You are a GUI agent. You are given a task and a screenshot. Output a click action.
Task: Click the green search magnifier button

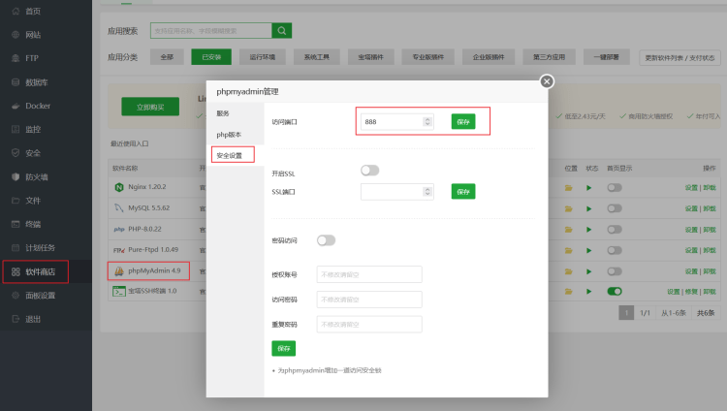281,31
